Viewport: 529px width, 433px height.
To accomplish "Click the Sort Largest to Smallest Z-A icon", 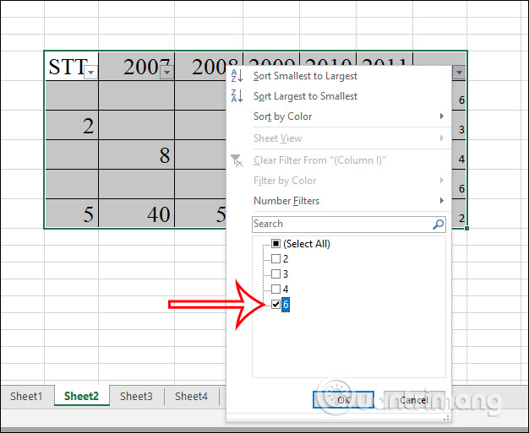I will tap(237, 96).
